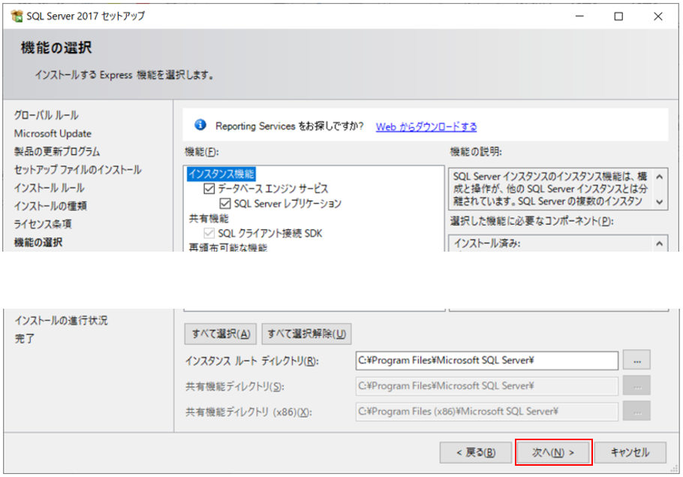The height and width of the screenshot is (477, 683).
Task: Click SQL クライアント接続 SDK checkbox
Action: [x=209, y=234]
